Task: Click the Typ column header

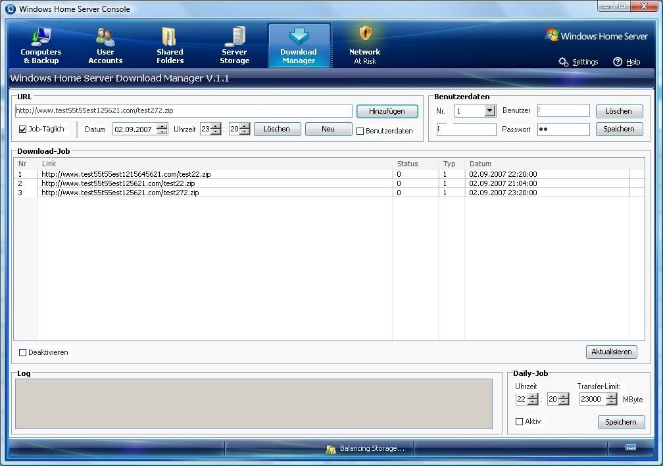Action: coord(452,164)
